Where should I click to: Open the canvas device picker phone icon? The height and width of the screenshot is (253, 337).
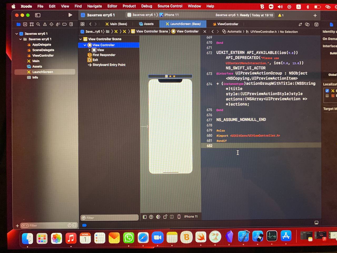[x=179, y=217]
